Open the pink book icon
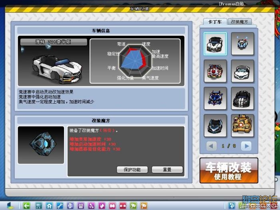The width and height of the screenshot is (280, 210). (x=112, y=206)
